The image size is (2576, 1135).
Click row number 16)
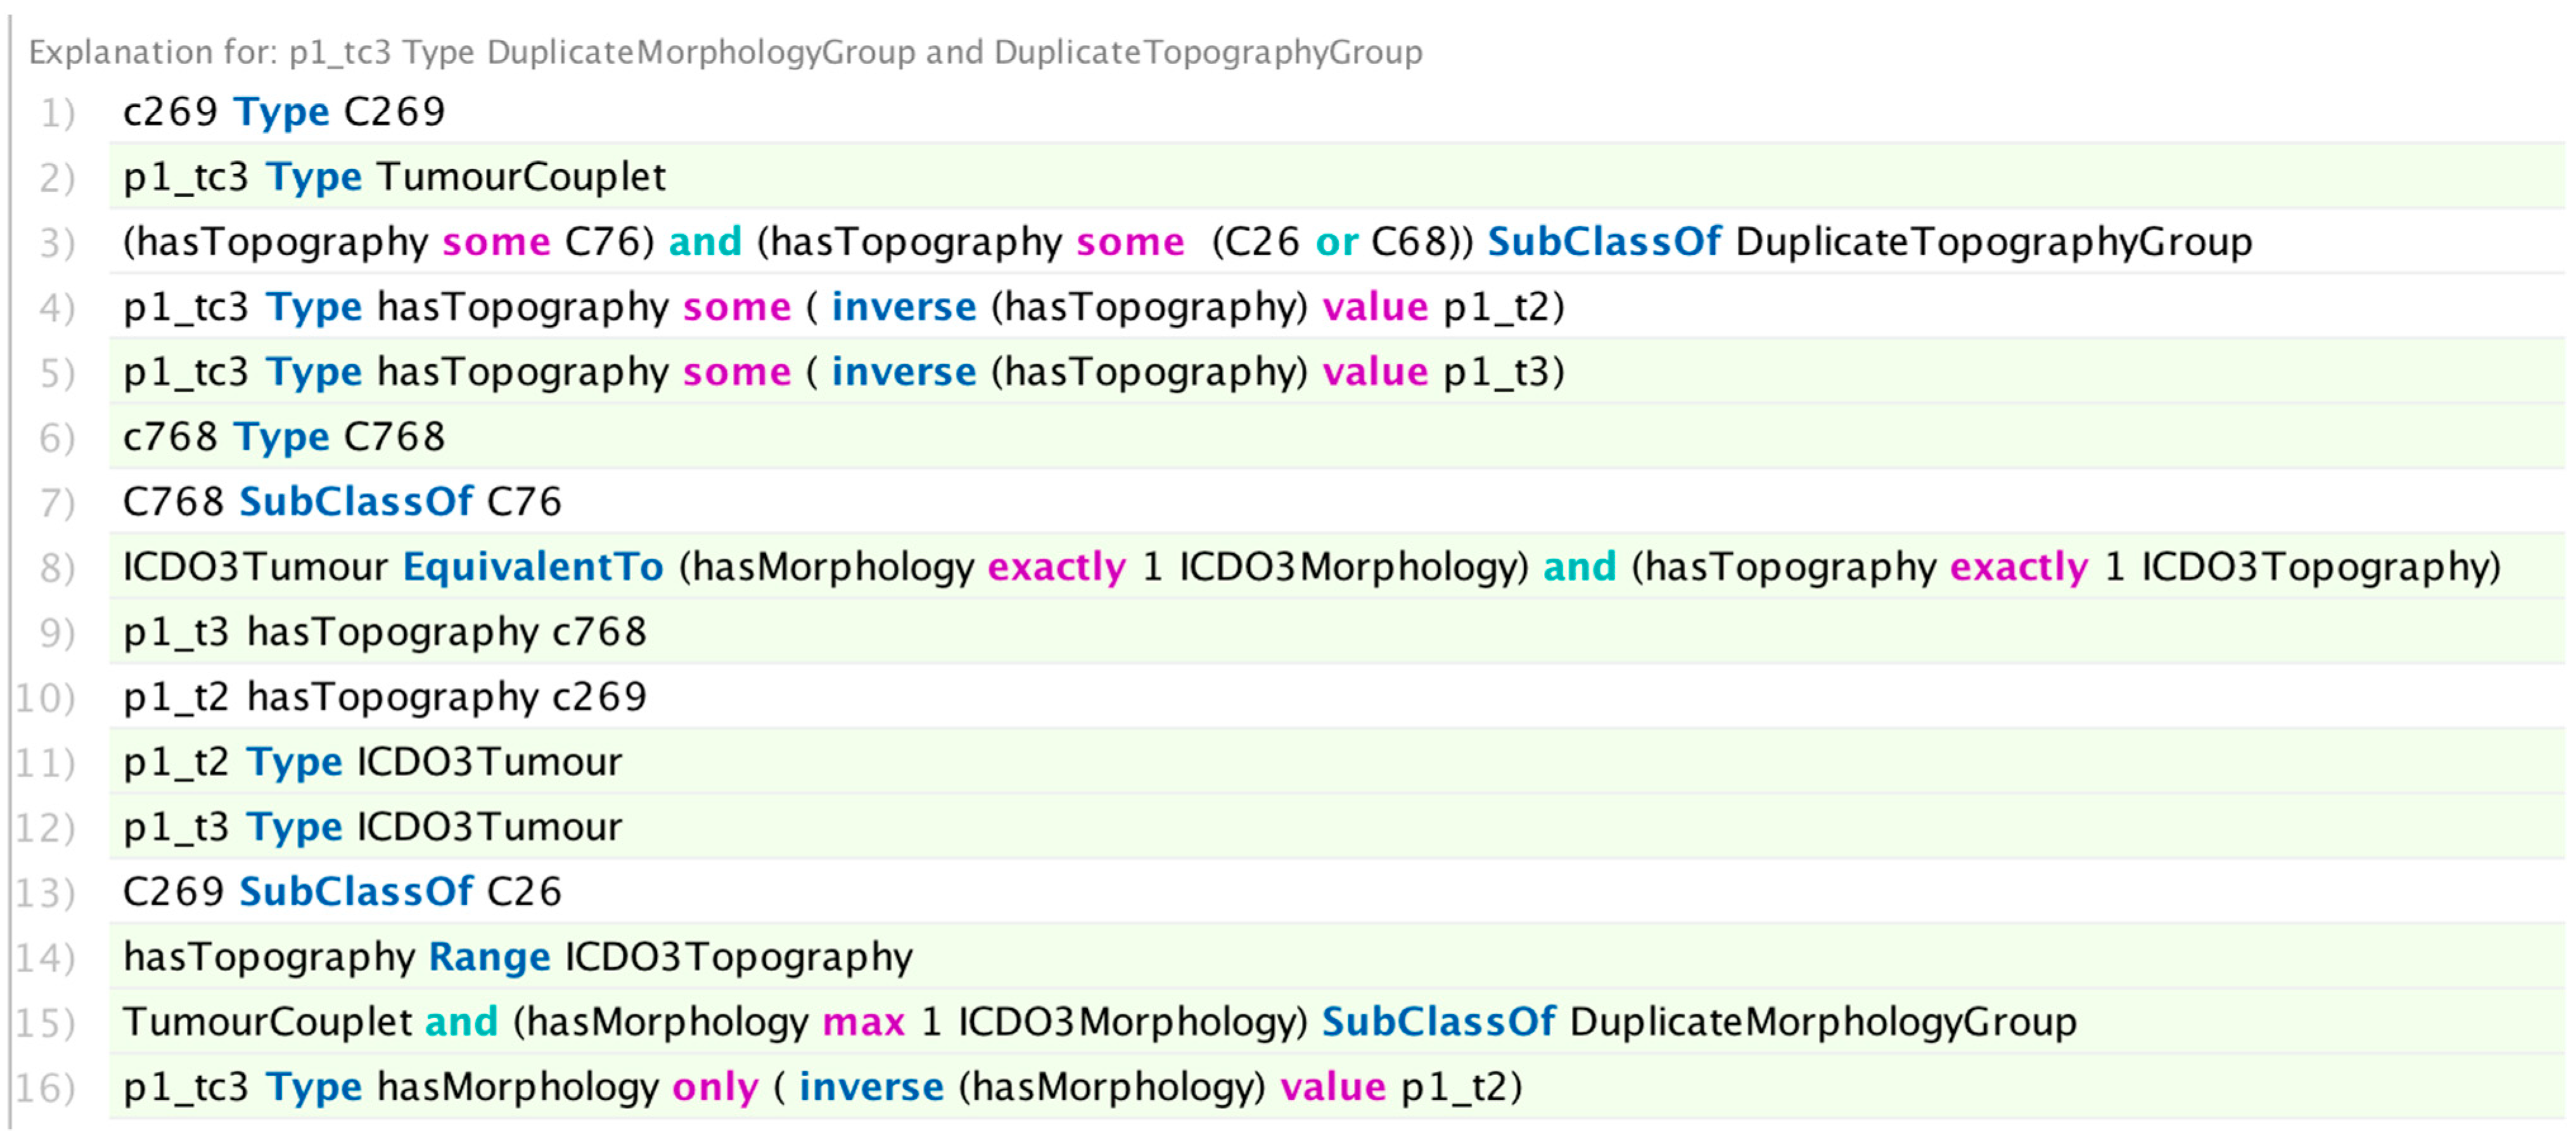click(45, 1087)
